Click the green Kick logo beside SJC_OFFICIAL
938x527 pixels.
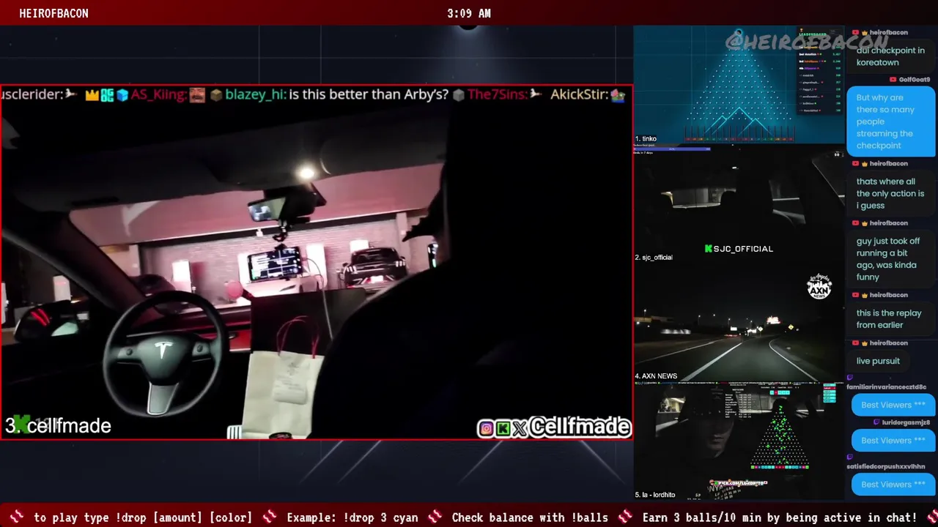(708, 249)
